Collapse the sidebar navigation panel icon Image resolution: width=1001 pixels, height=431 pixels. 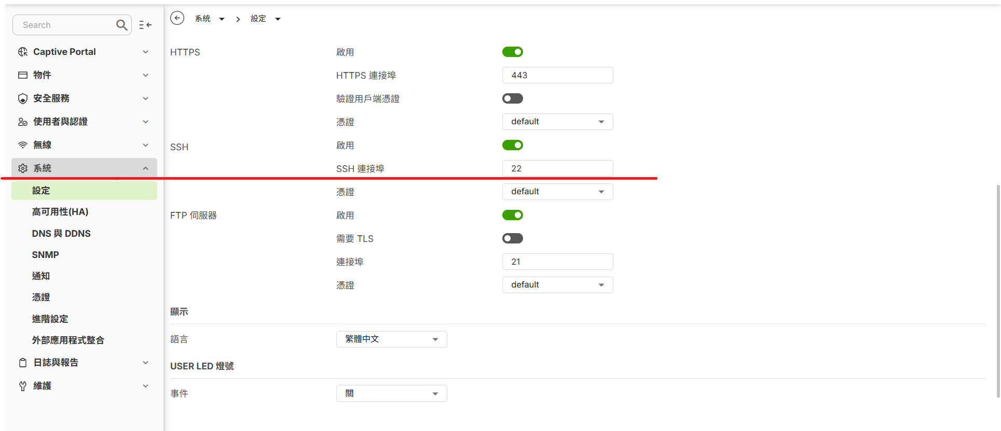pyautogui.click(x=145, y=25)
